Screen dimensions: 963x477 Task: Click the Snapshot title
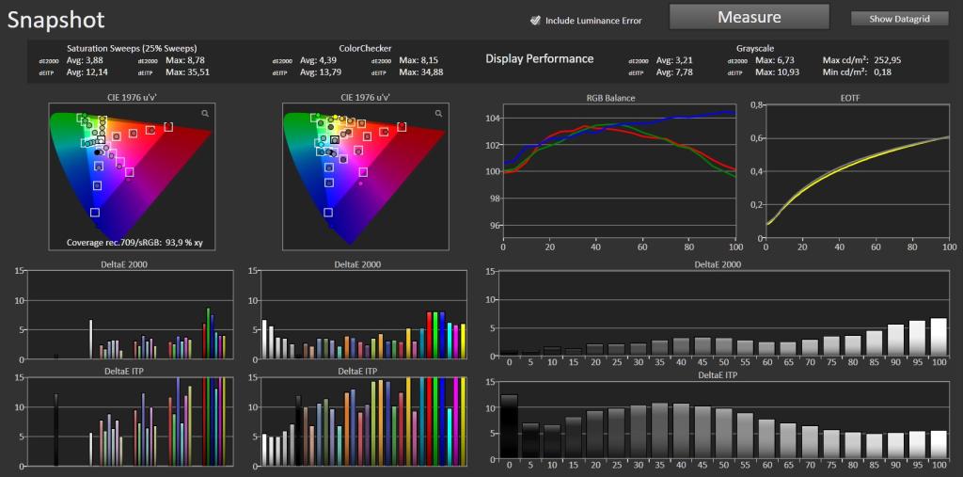coord(55,20)
